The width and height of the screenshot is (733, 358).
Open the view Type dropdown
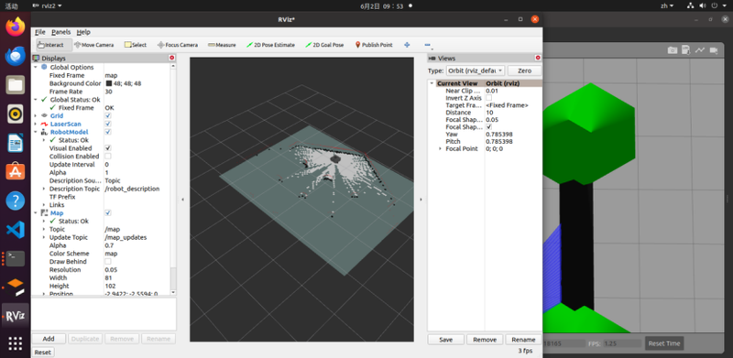[x=475, y=71]
